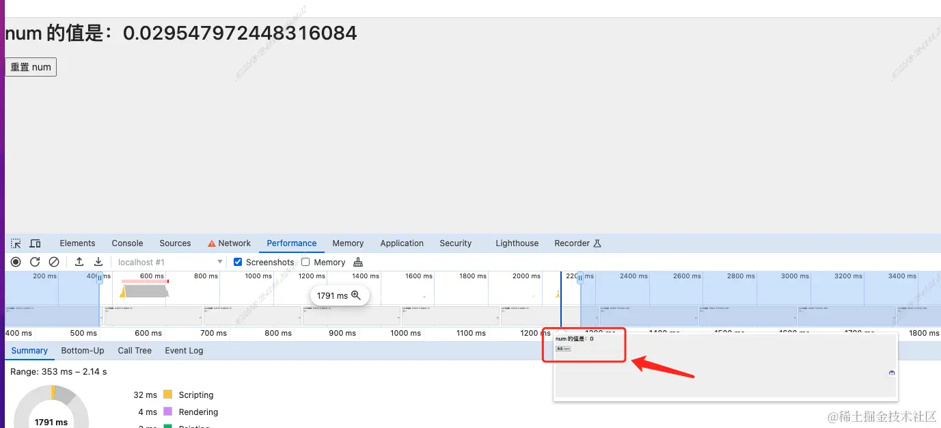941x428 pixels.
Task: Click the purple Rendering legend swatch
Action: click(167, 412)
